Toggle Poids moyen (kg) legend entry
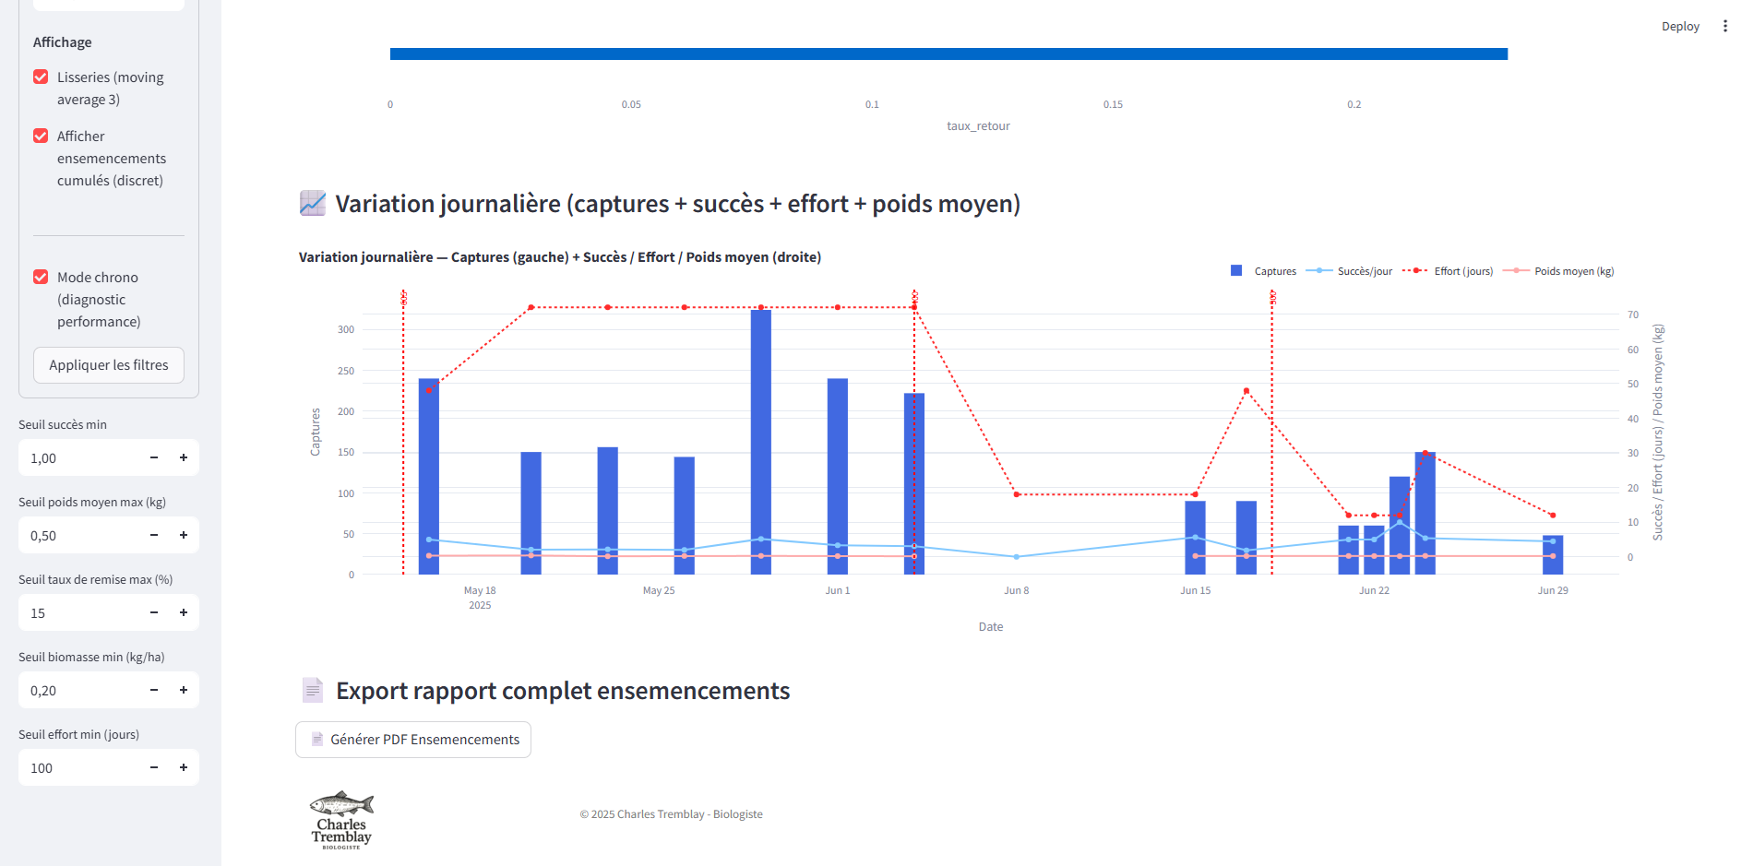This screenshot has height=866, width=1753. coord(1559,271)
